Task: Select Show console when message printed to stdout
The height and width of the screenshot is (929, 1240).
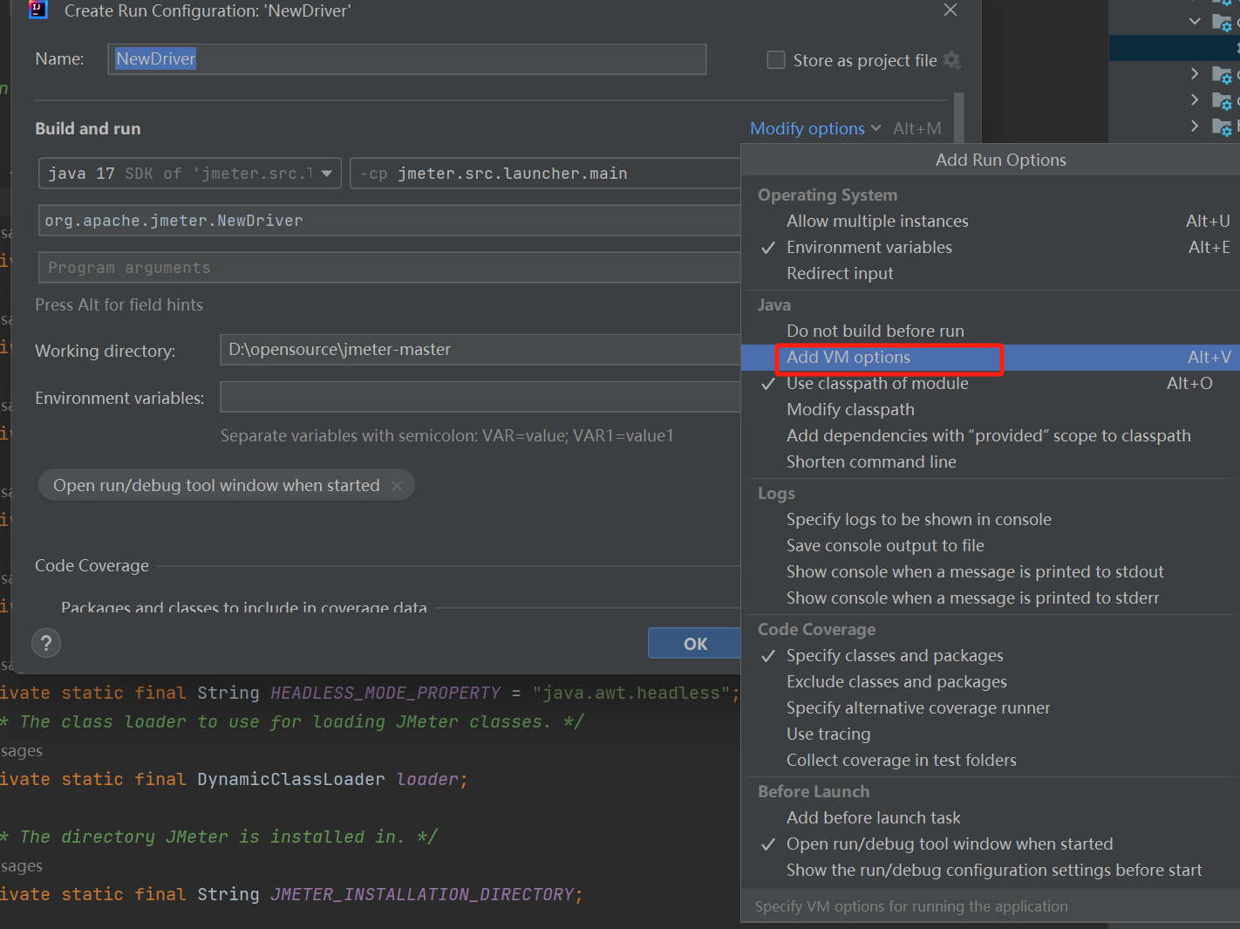Action: point(990,572)
